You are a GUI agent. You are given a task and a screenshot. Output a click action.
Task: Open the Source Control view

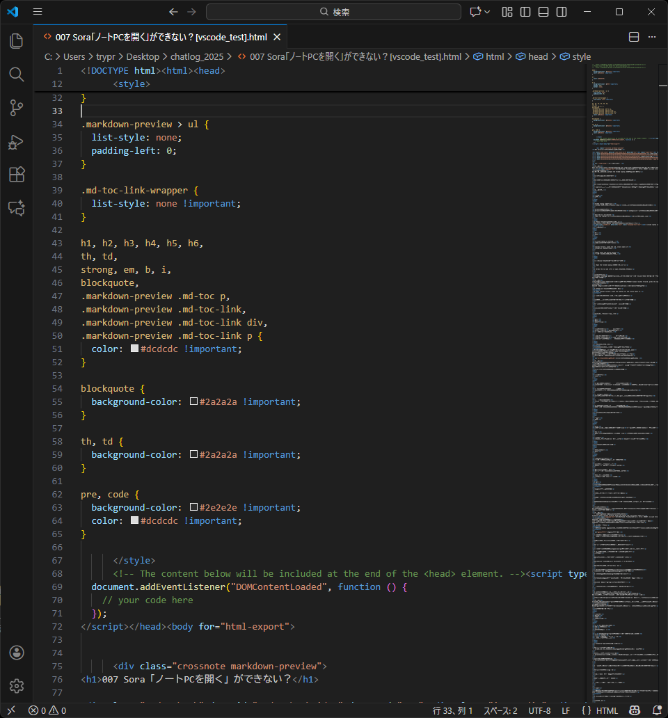pos(17,108)
